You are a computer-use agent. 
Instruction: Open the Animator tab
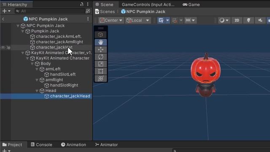(107, 144)
